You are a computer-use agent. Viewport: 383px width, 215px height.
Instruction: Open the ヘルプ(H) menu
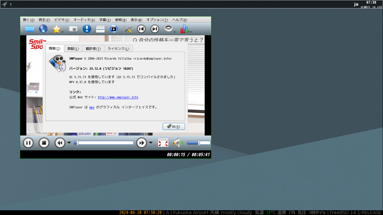point(179,20)
